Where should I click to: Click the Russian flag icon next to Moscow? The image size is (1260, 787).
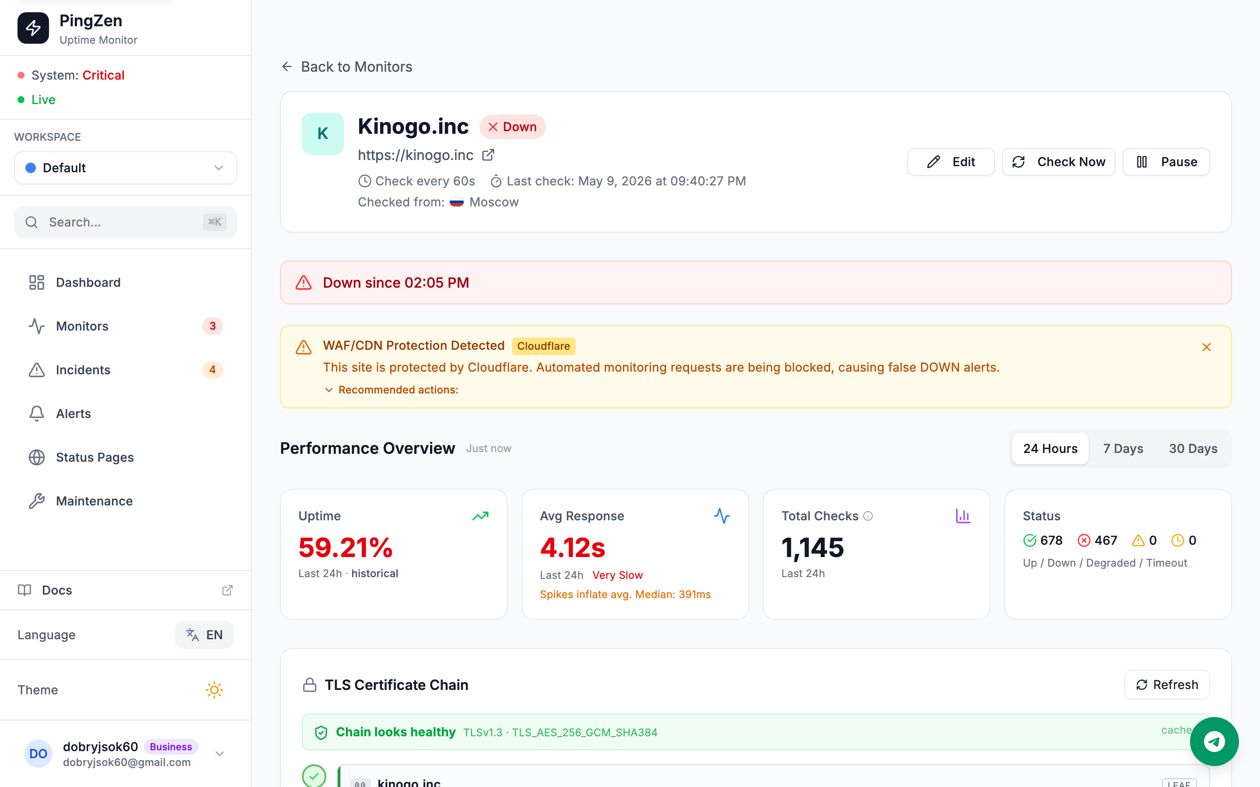(x=457, y=202)
